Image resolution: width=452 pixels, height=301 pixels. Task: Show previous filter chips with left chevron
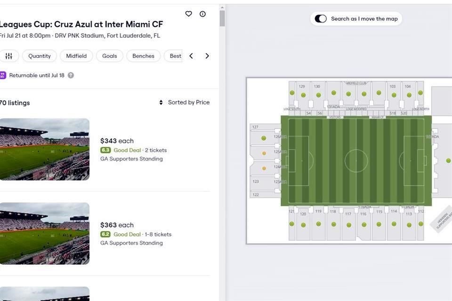pyautogui.click(x=191, y=56)
